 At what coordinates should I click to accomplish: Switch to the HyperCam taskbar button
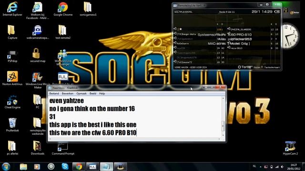[x=121, y=167]
